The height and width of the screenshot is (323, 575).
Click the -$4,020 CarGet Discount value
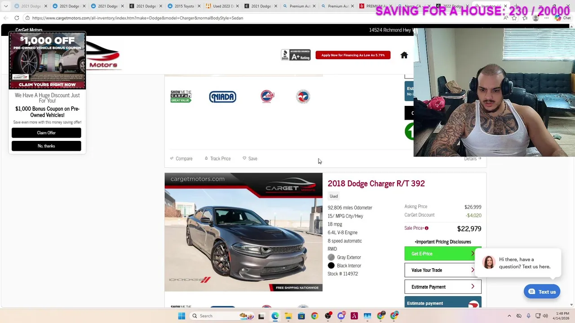pyautogui.click(x=473, y=215)
